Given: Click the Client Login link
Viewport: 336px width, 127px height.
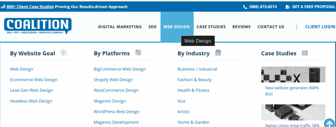Looking at the screenshot, I should coord(320,27).
